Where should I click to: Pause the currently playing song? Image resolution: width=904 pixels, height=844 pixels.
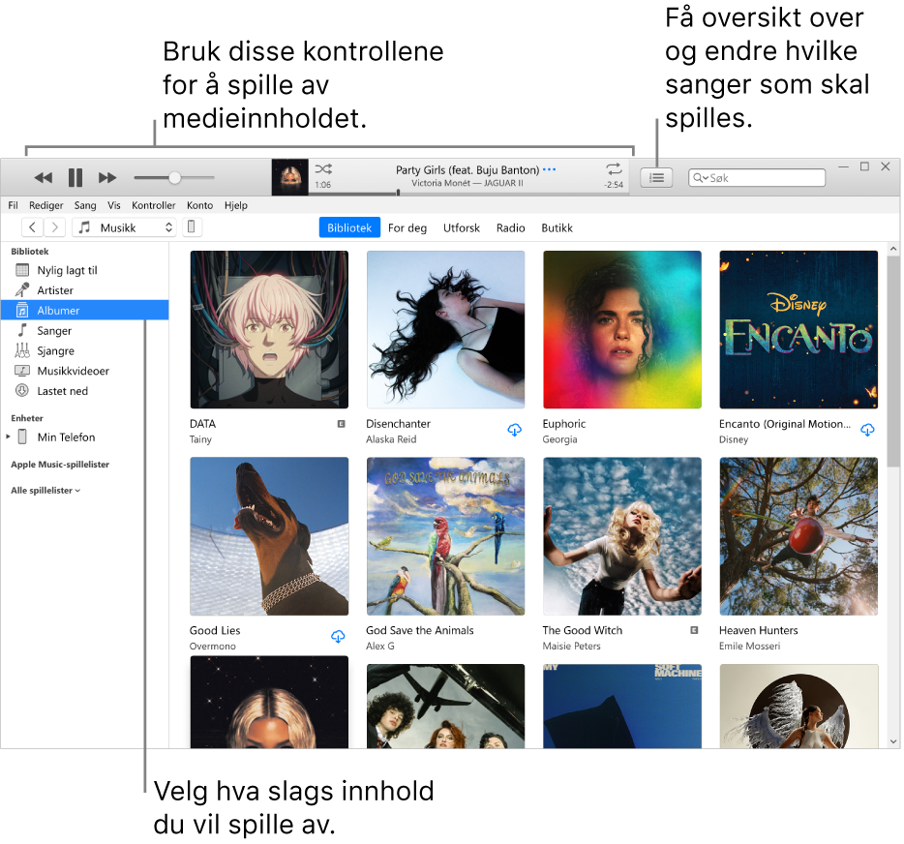(x=75, y=177)
